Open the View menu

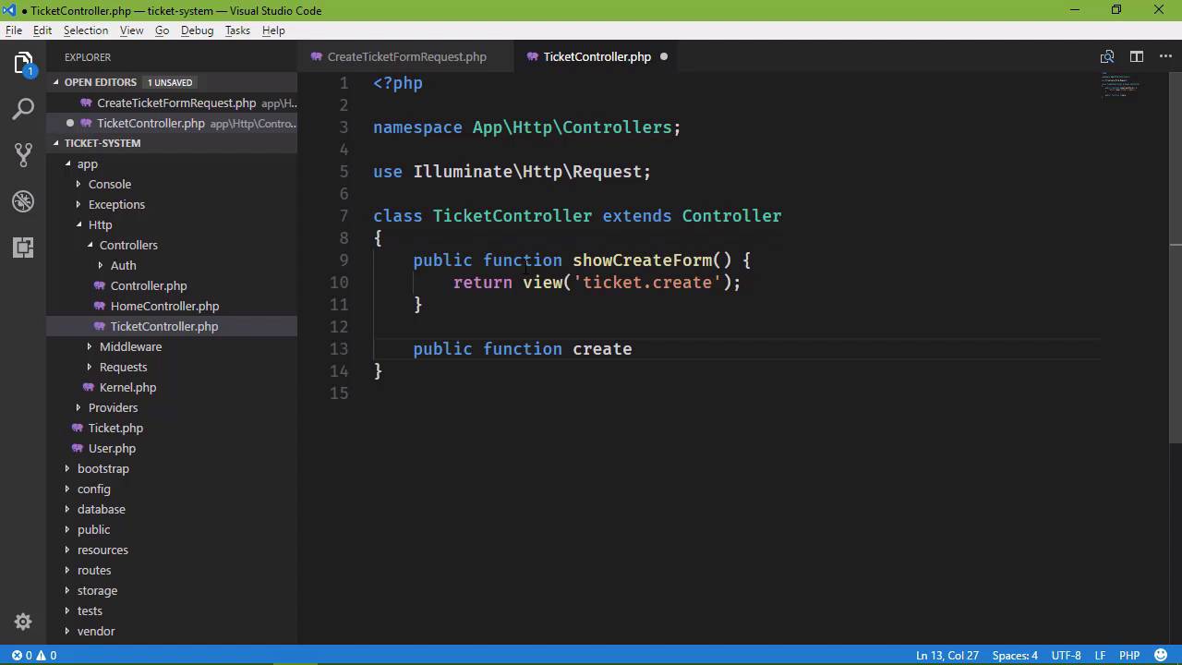(131, 30)
